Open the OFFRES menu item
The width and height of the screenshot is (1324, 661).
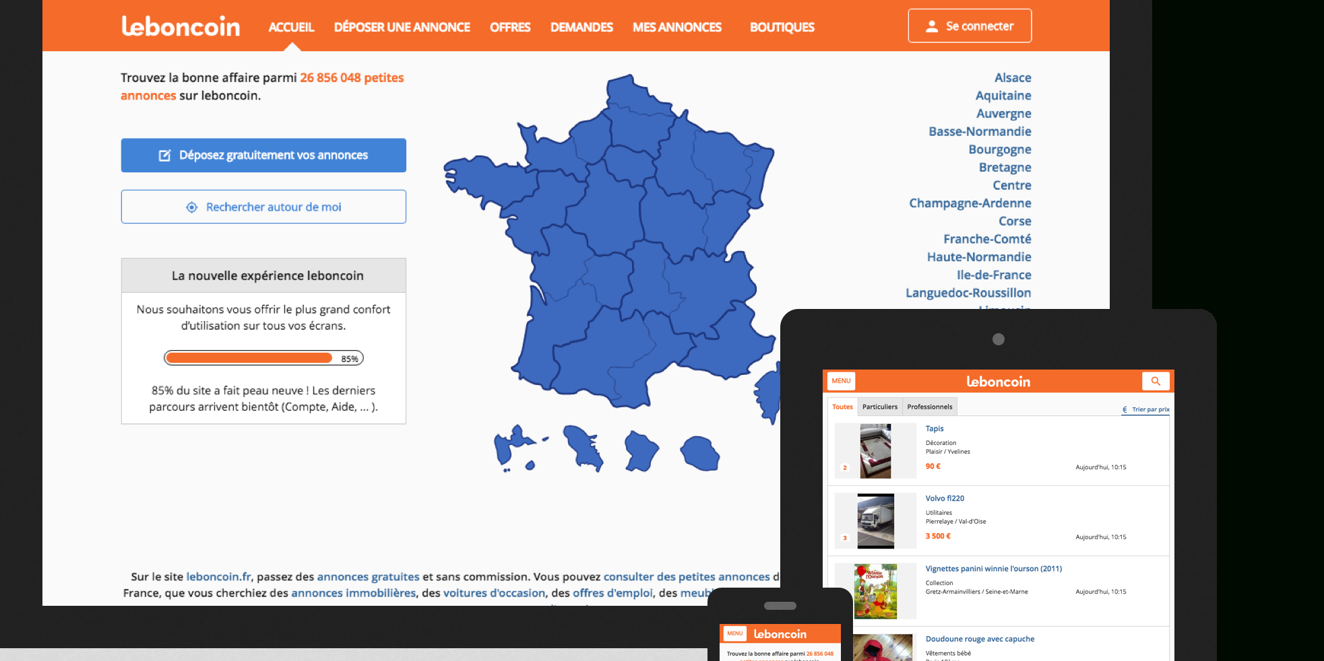(510, 27)
